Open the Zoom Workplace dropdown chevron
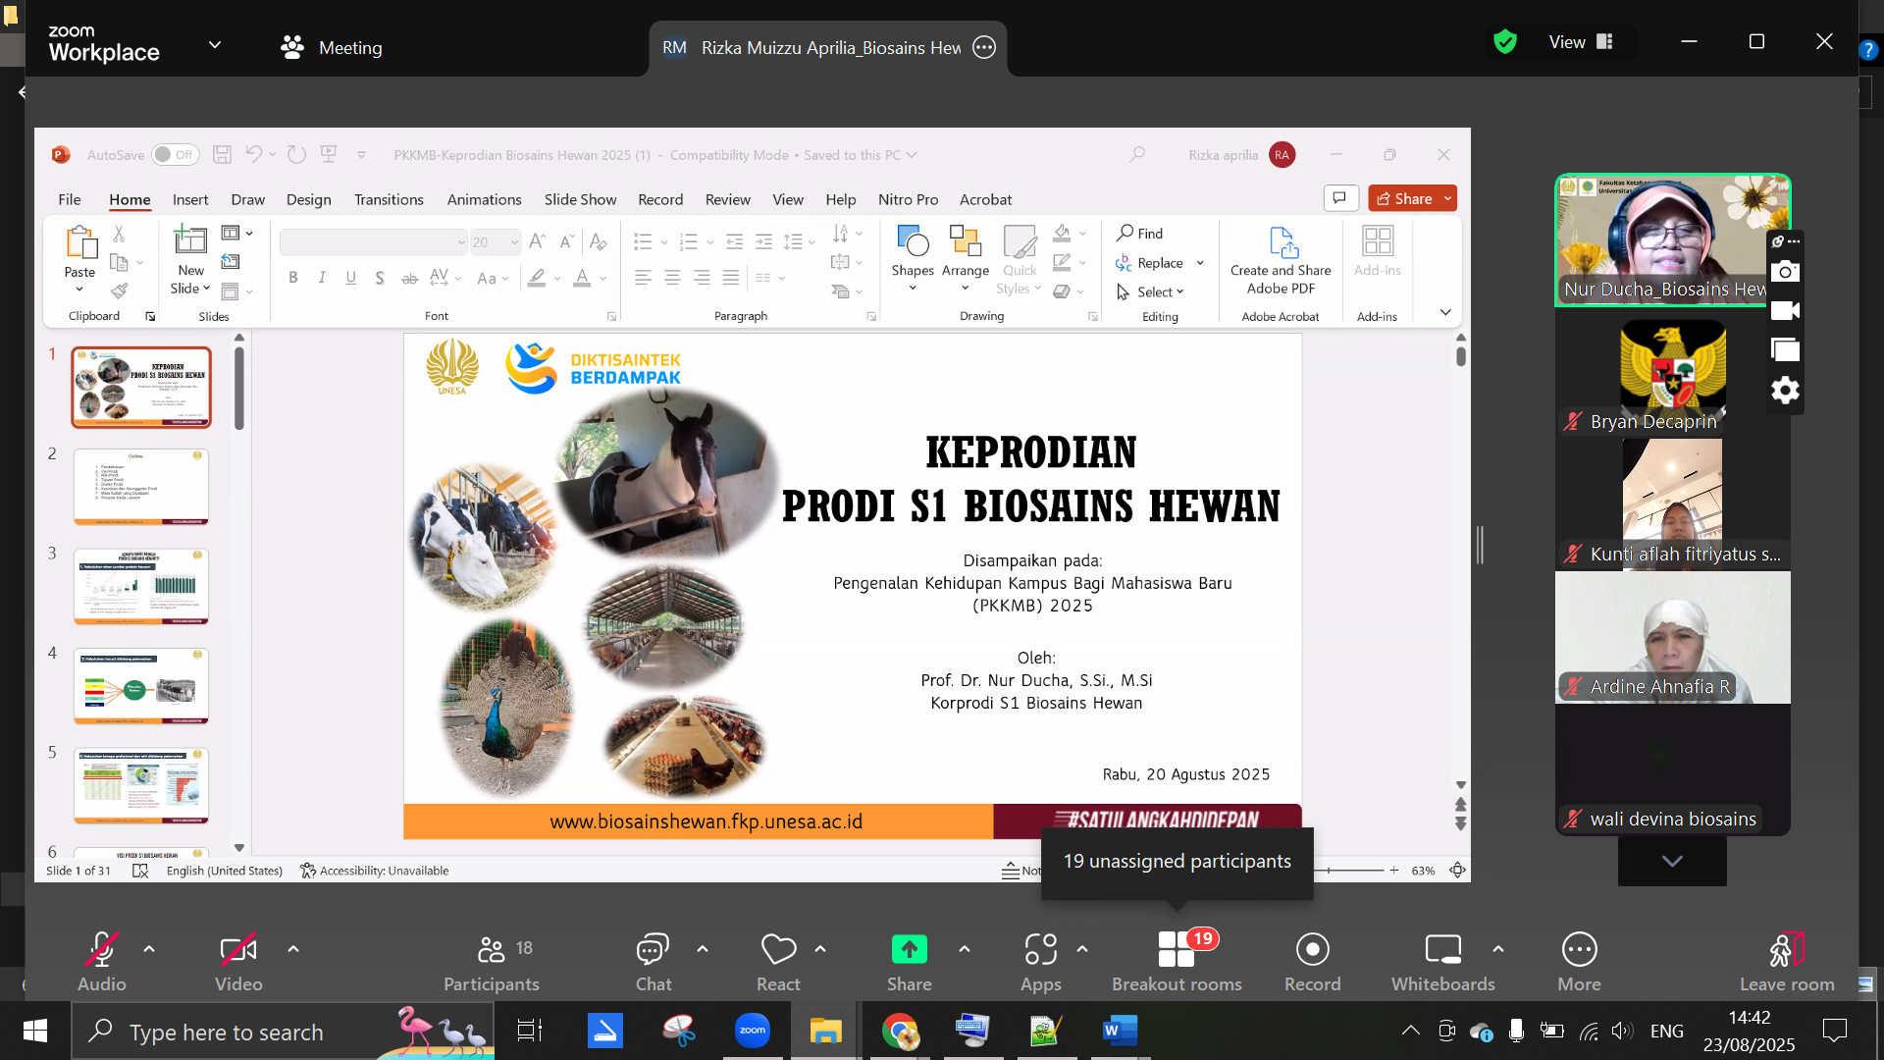The width and height of the screenshot is (1884, 1060). [x=215, y=45]
